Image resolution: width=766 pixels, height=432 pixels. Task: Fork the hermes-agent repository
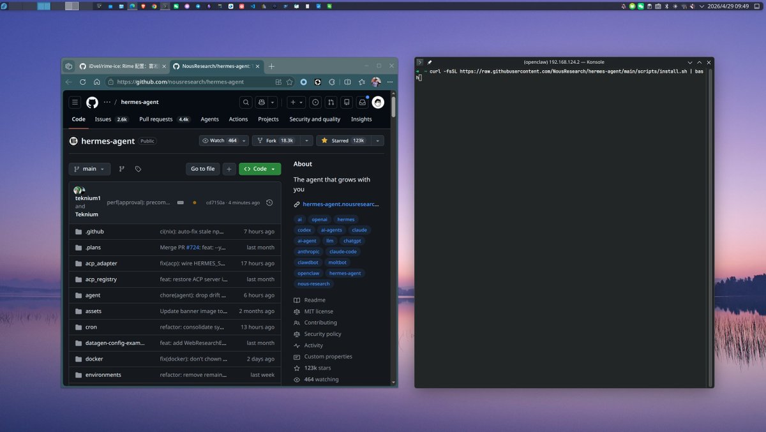pos(276,140)
